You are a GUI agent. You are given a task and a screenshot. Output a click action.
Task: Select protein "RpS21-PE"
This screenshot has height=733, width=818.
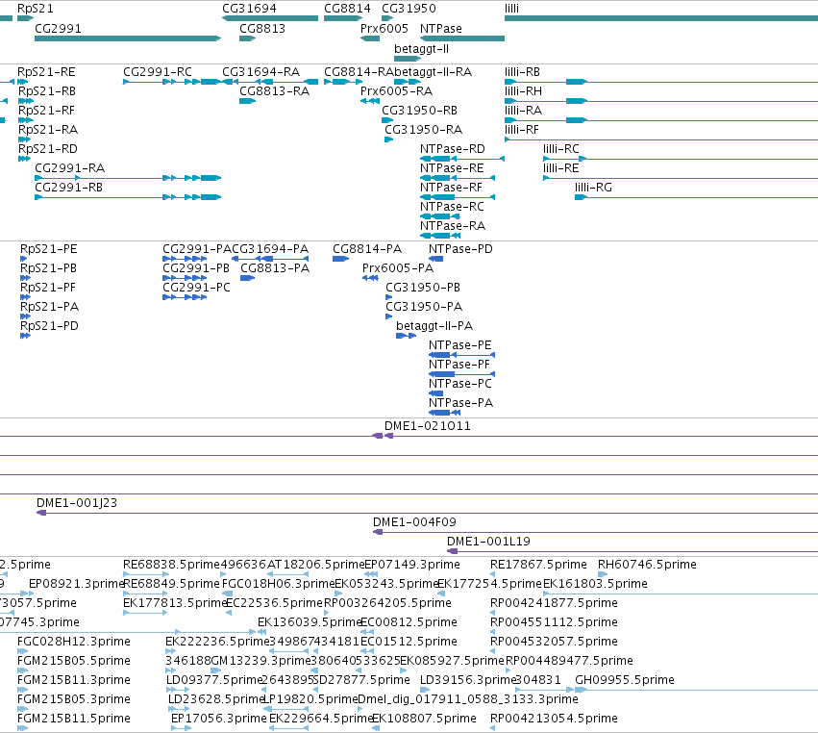click(x=49, y=249)
